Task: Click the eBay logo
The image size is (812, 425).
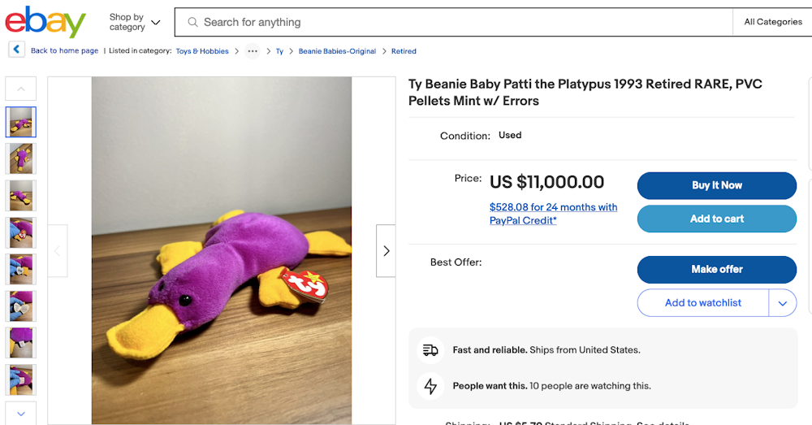Action: pyautogui.click(x=45, y=22)
